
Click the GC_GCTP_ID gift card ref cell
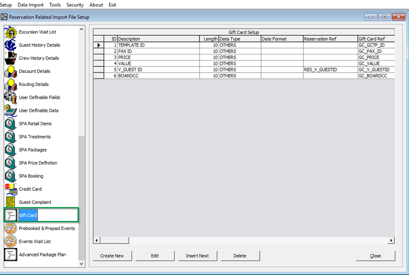(x=376, y=45)
